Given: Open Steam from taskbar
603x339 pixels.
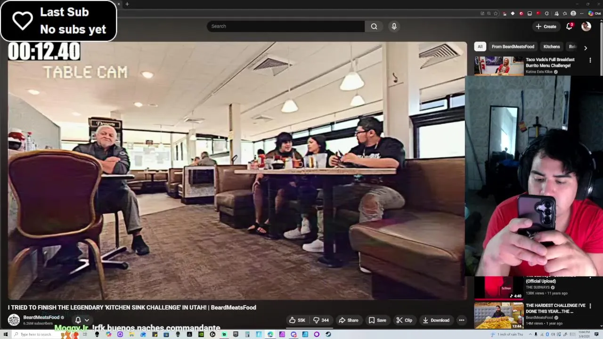Looking at the screenshot, I should pyautogui.click(x=328, y=334).
